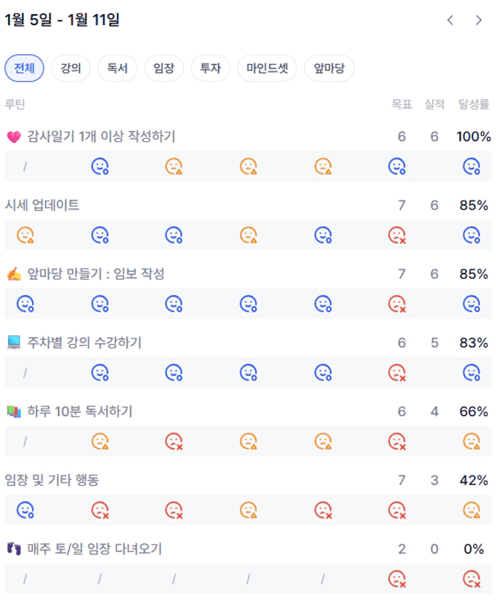Click the 달성률 column header
The height and width of the screenshot is (612, 496).
click(x=474, y=105)
